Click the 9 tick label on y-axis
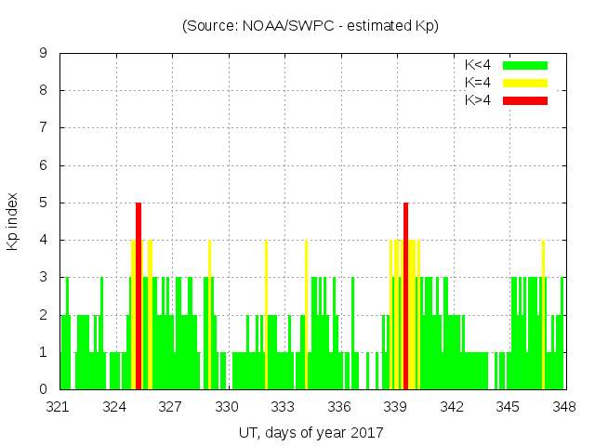Screen dimensions: 595x446 (x=43, y=54)
